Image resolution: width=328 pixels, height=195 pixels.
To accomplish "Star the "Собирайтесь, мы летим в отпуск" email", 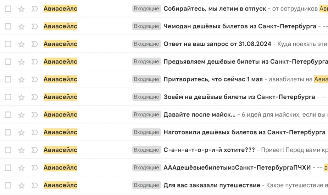I will (x=21, y=9).
